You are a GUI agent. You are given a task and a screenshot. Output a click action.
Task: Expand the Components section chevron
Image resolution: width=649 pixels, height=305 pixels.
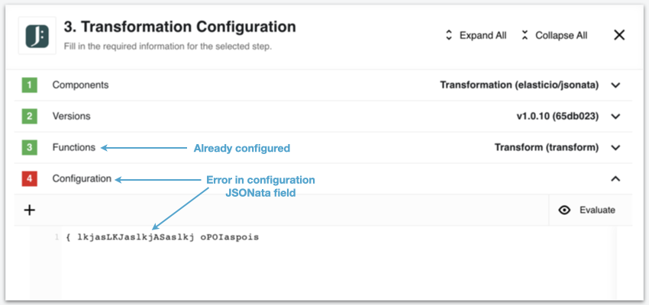coord(616,85)
